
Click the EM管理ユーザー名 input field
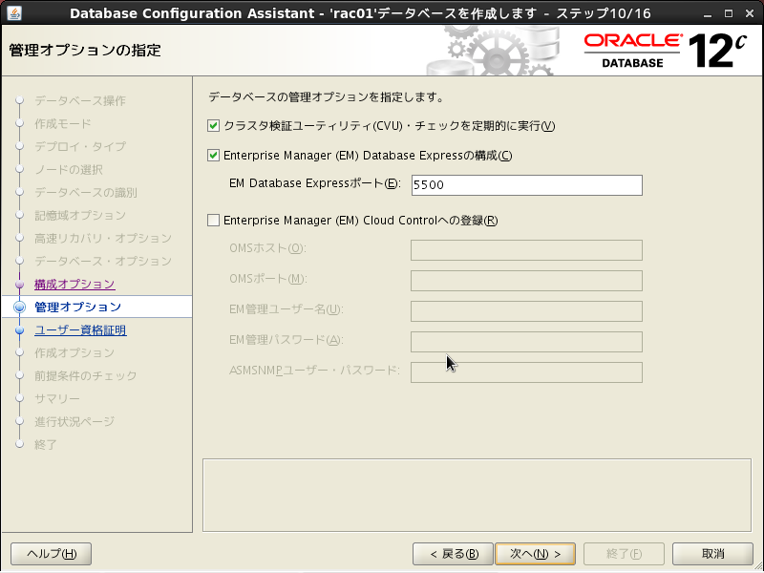tap(526, 311)
